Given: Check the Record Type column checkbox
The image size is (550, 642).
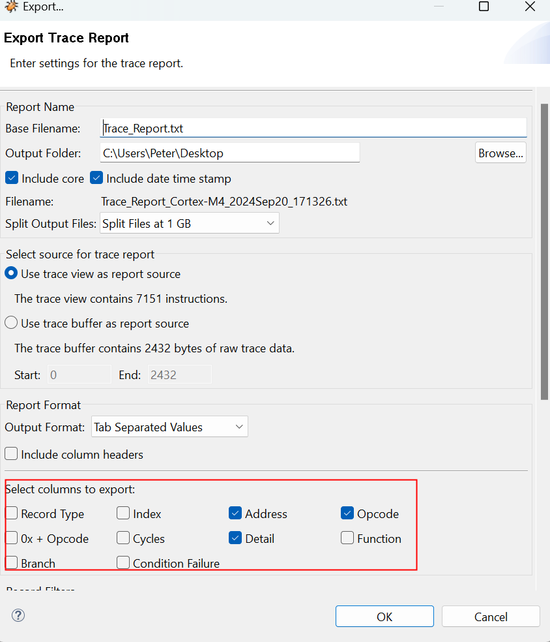Looking at the screenshot, I should 12,513.
